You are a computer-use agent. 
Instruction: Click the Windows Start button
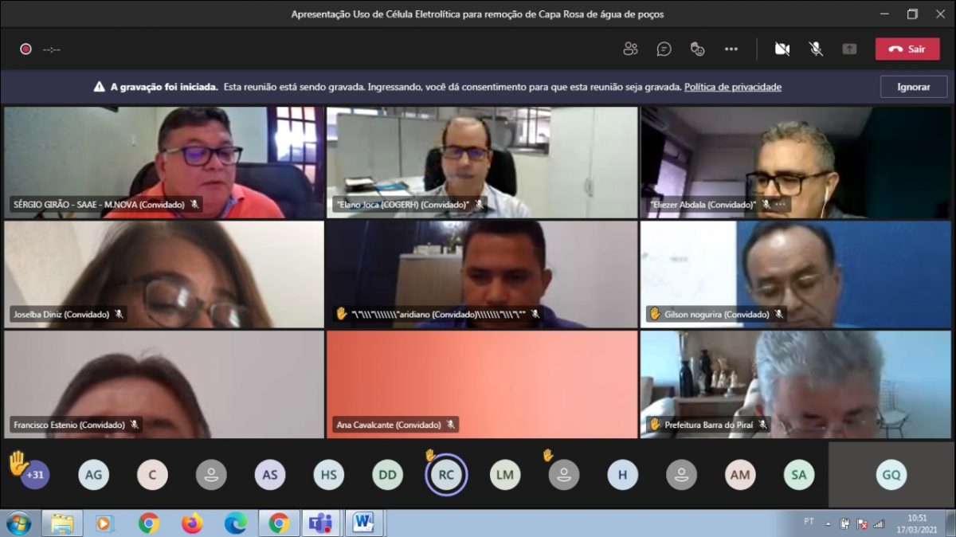[18, 523]
